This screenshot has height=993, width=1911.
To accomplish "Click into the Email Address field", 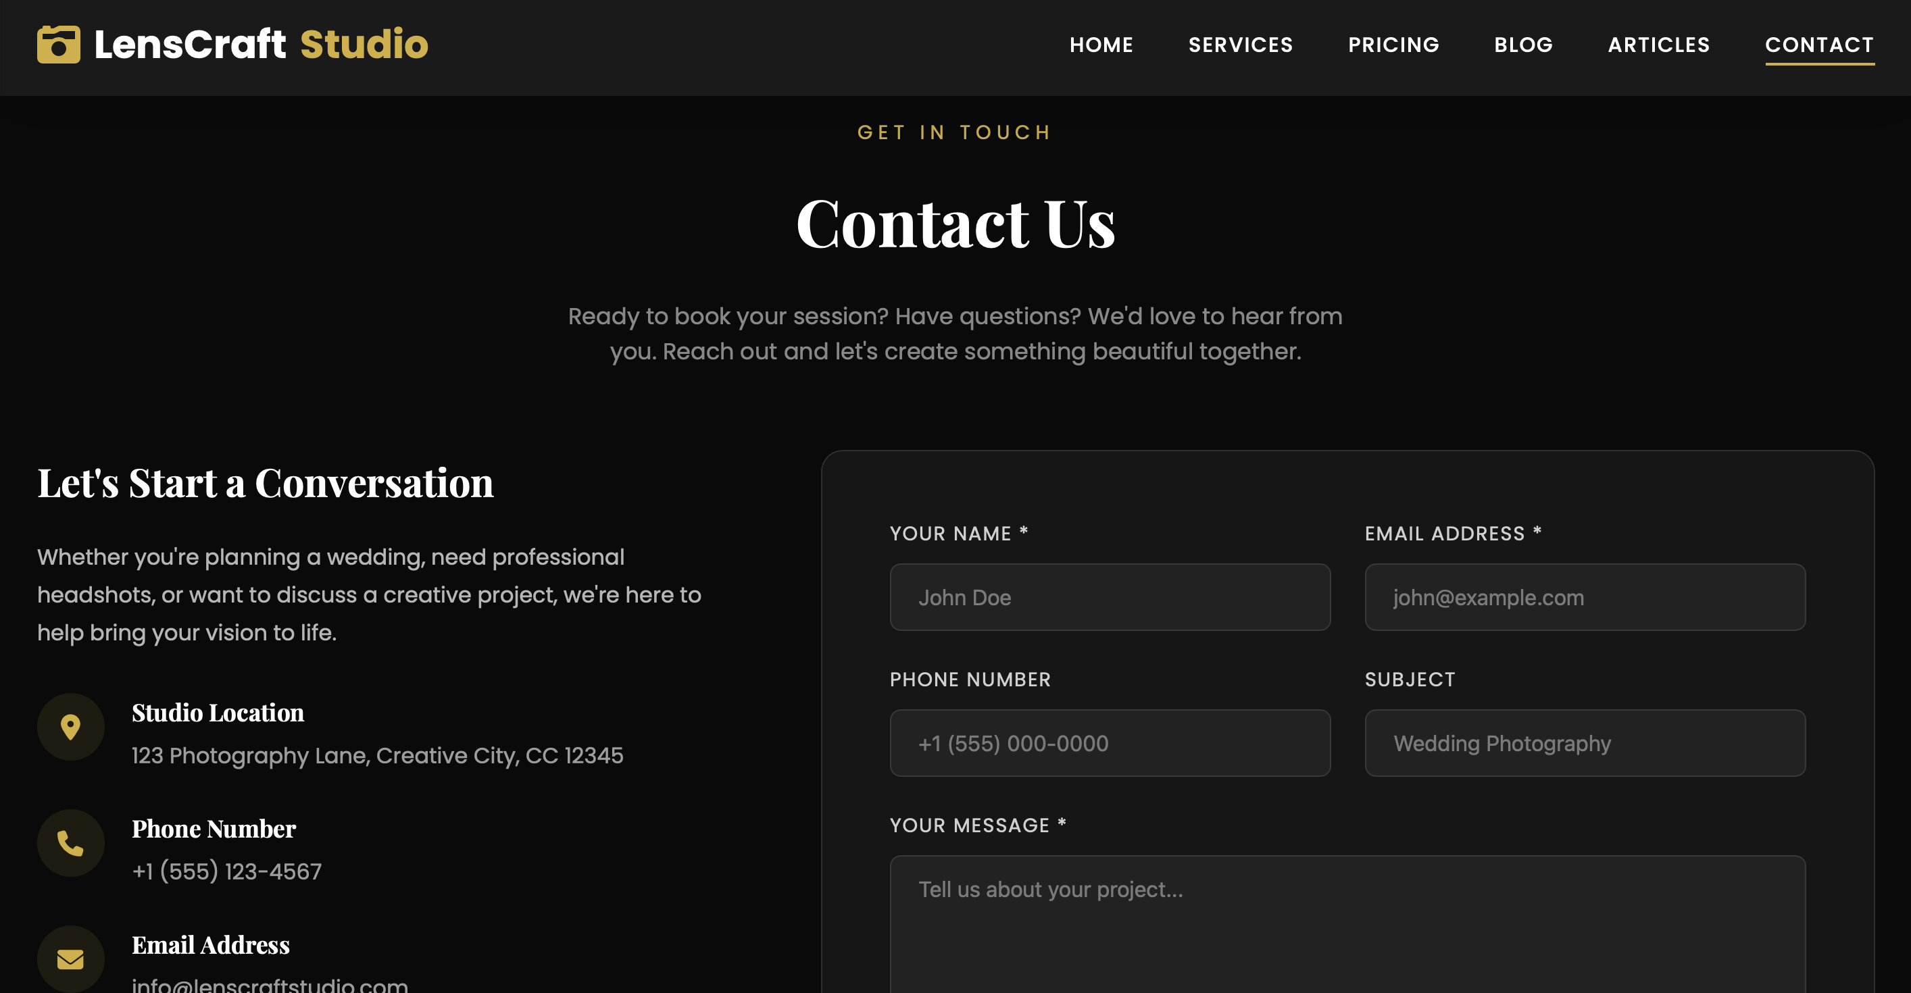I will 1585,597.
